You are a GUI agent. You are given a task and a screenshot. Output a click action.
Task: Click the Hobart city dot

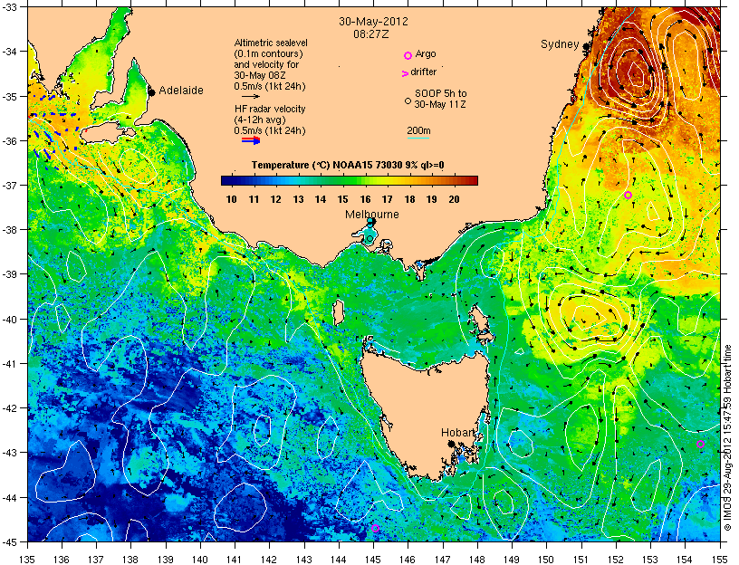click(451, 444)
